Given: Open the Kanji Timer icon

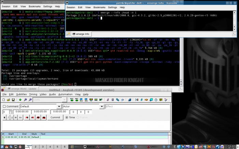Looking at the screenshot, I should tap(161, 100).
